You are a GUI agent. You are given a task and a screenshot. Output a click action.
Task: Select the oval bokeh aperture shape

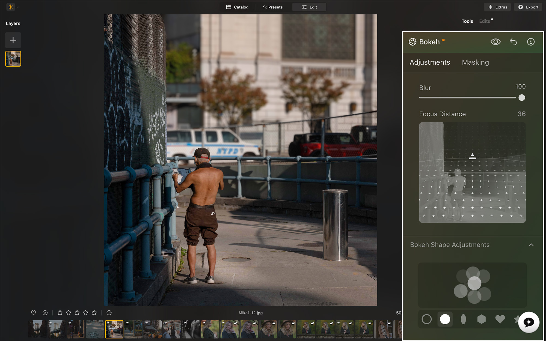[x=463, y=319]
